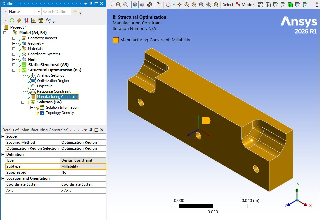Click the wireframe display cube icon
Image resolution: width=320 pixels, height=220 pixels.
tap(150, 5)
